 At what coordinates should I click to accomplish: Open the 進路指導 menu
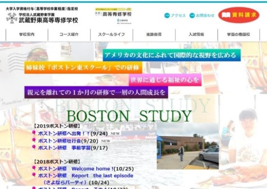[x=154, y=34]
